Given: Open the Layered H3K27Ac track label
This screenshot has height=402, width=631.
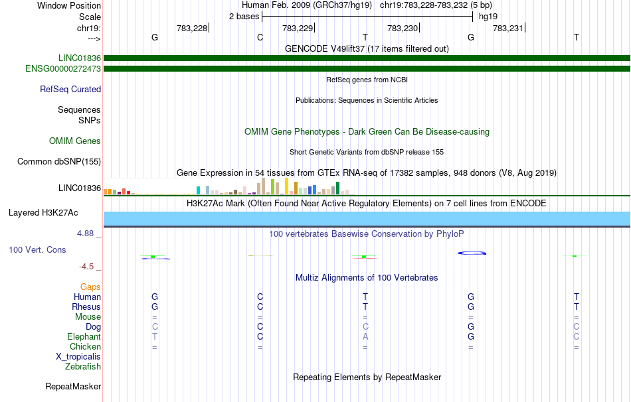Looking at the screenshot, I should pos(43,213).
